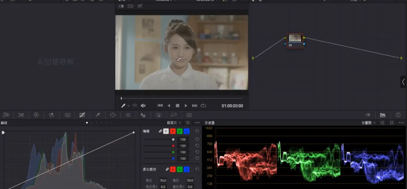Open the 自定义 curve mode dropdown
The height and width of the screenshot is (189, 407).
(x=174, y=123)
